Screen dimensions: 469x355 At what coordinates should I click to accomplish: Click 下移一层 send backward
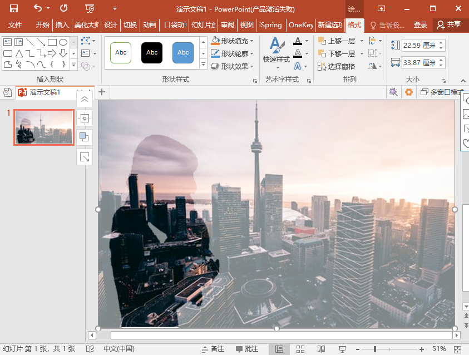(337, 53)
